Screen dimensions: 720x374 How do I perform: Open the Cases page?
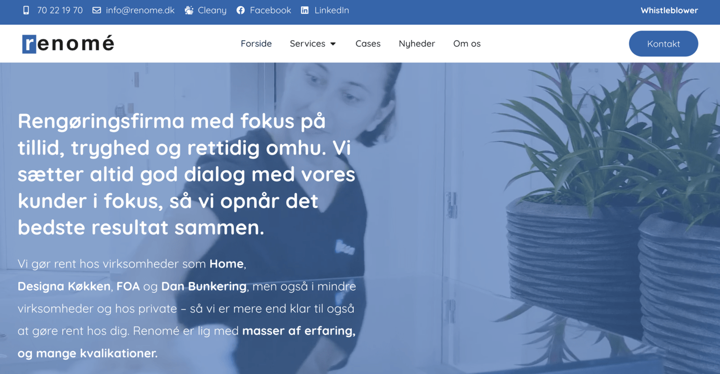368,44
